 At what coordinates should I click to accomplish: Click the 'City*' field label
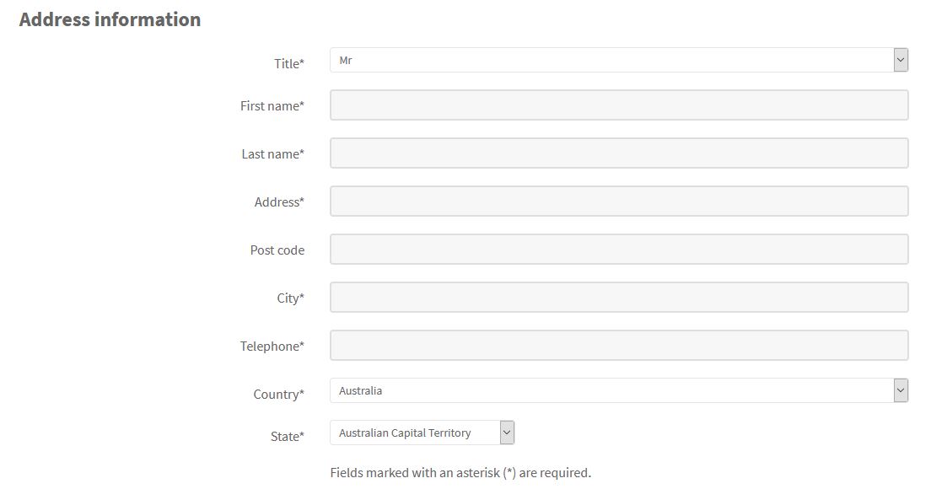click(x=290, y=298)
